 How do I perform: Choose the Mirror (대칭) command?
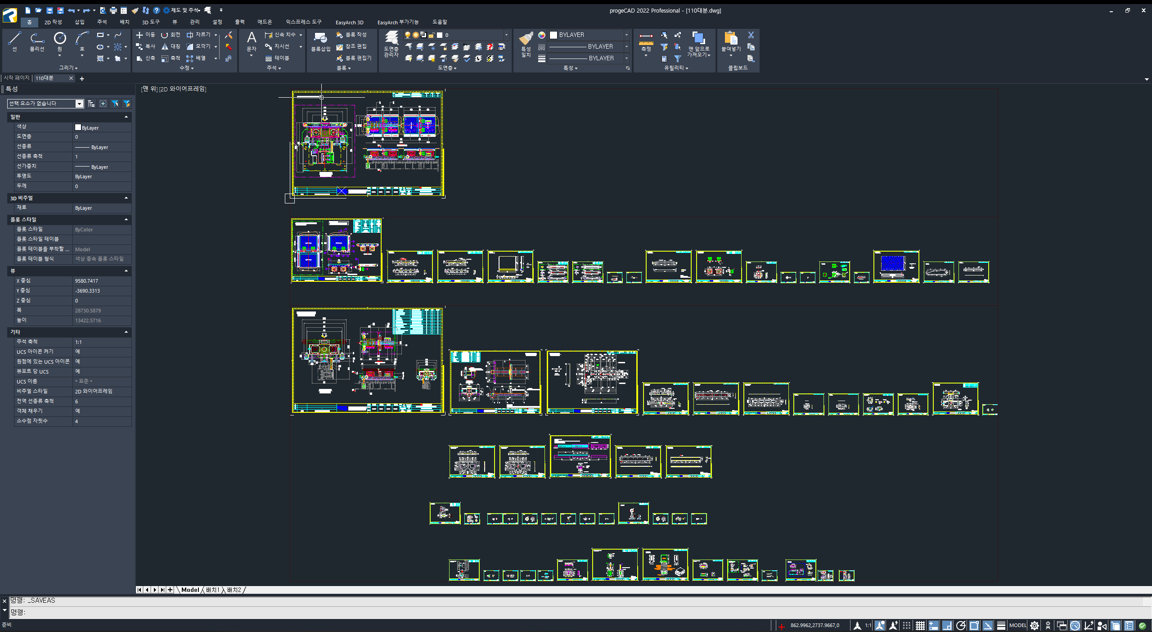pyautogui.click(x=171, y=46)
